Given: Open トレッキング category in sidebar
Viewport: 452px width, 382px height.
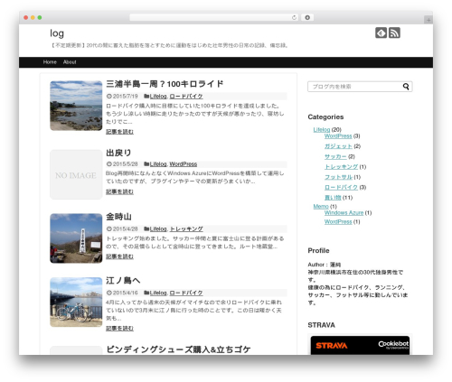Looking at the screenshot, I should click(341, 167).
